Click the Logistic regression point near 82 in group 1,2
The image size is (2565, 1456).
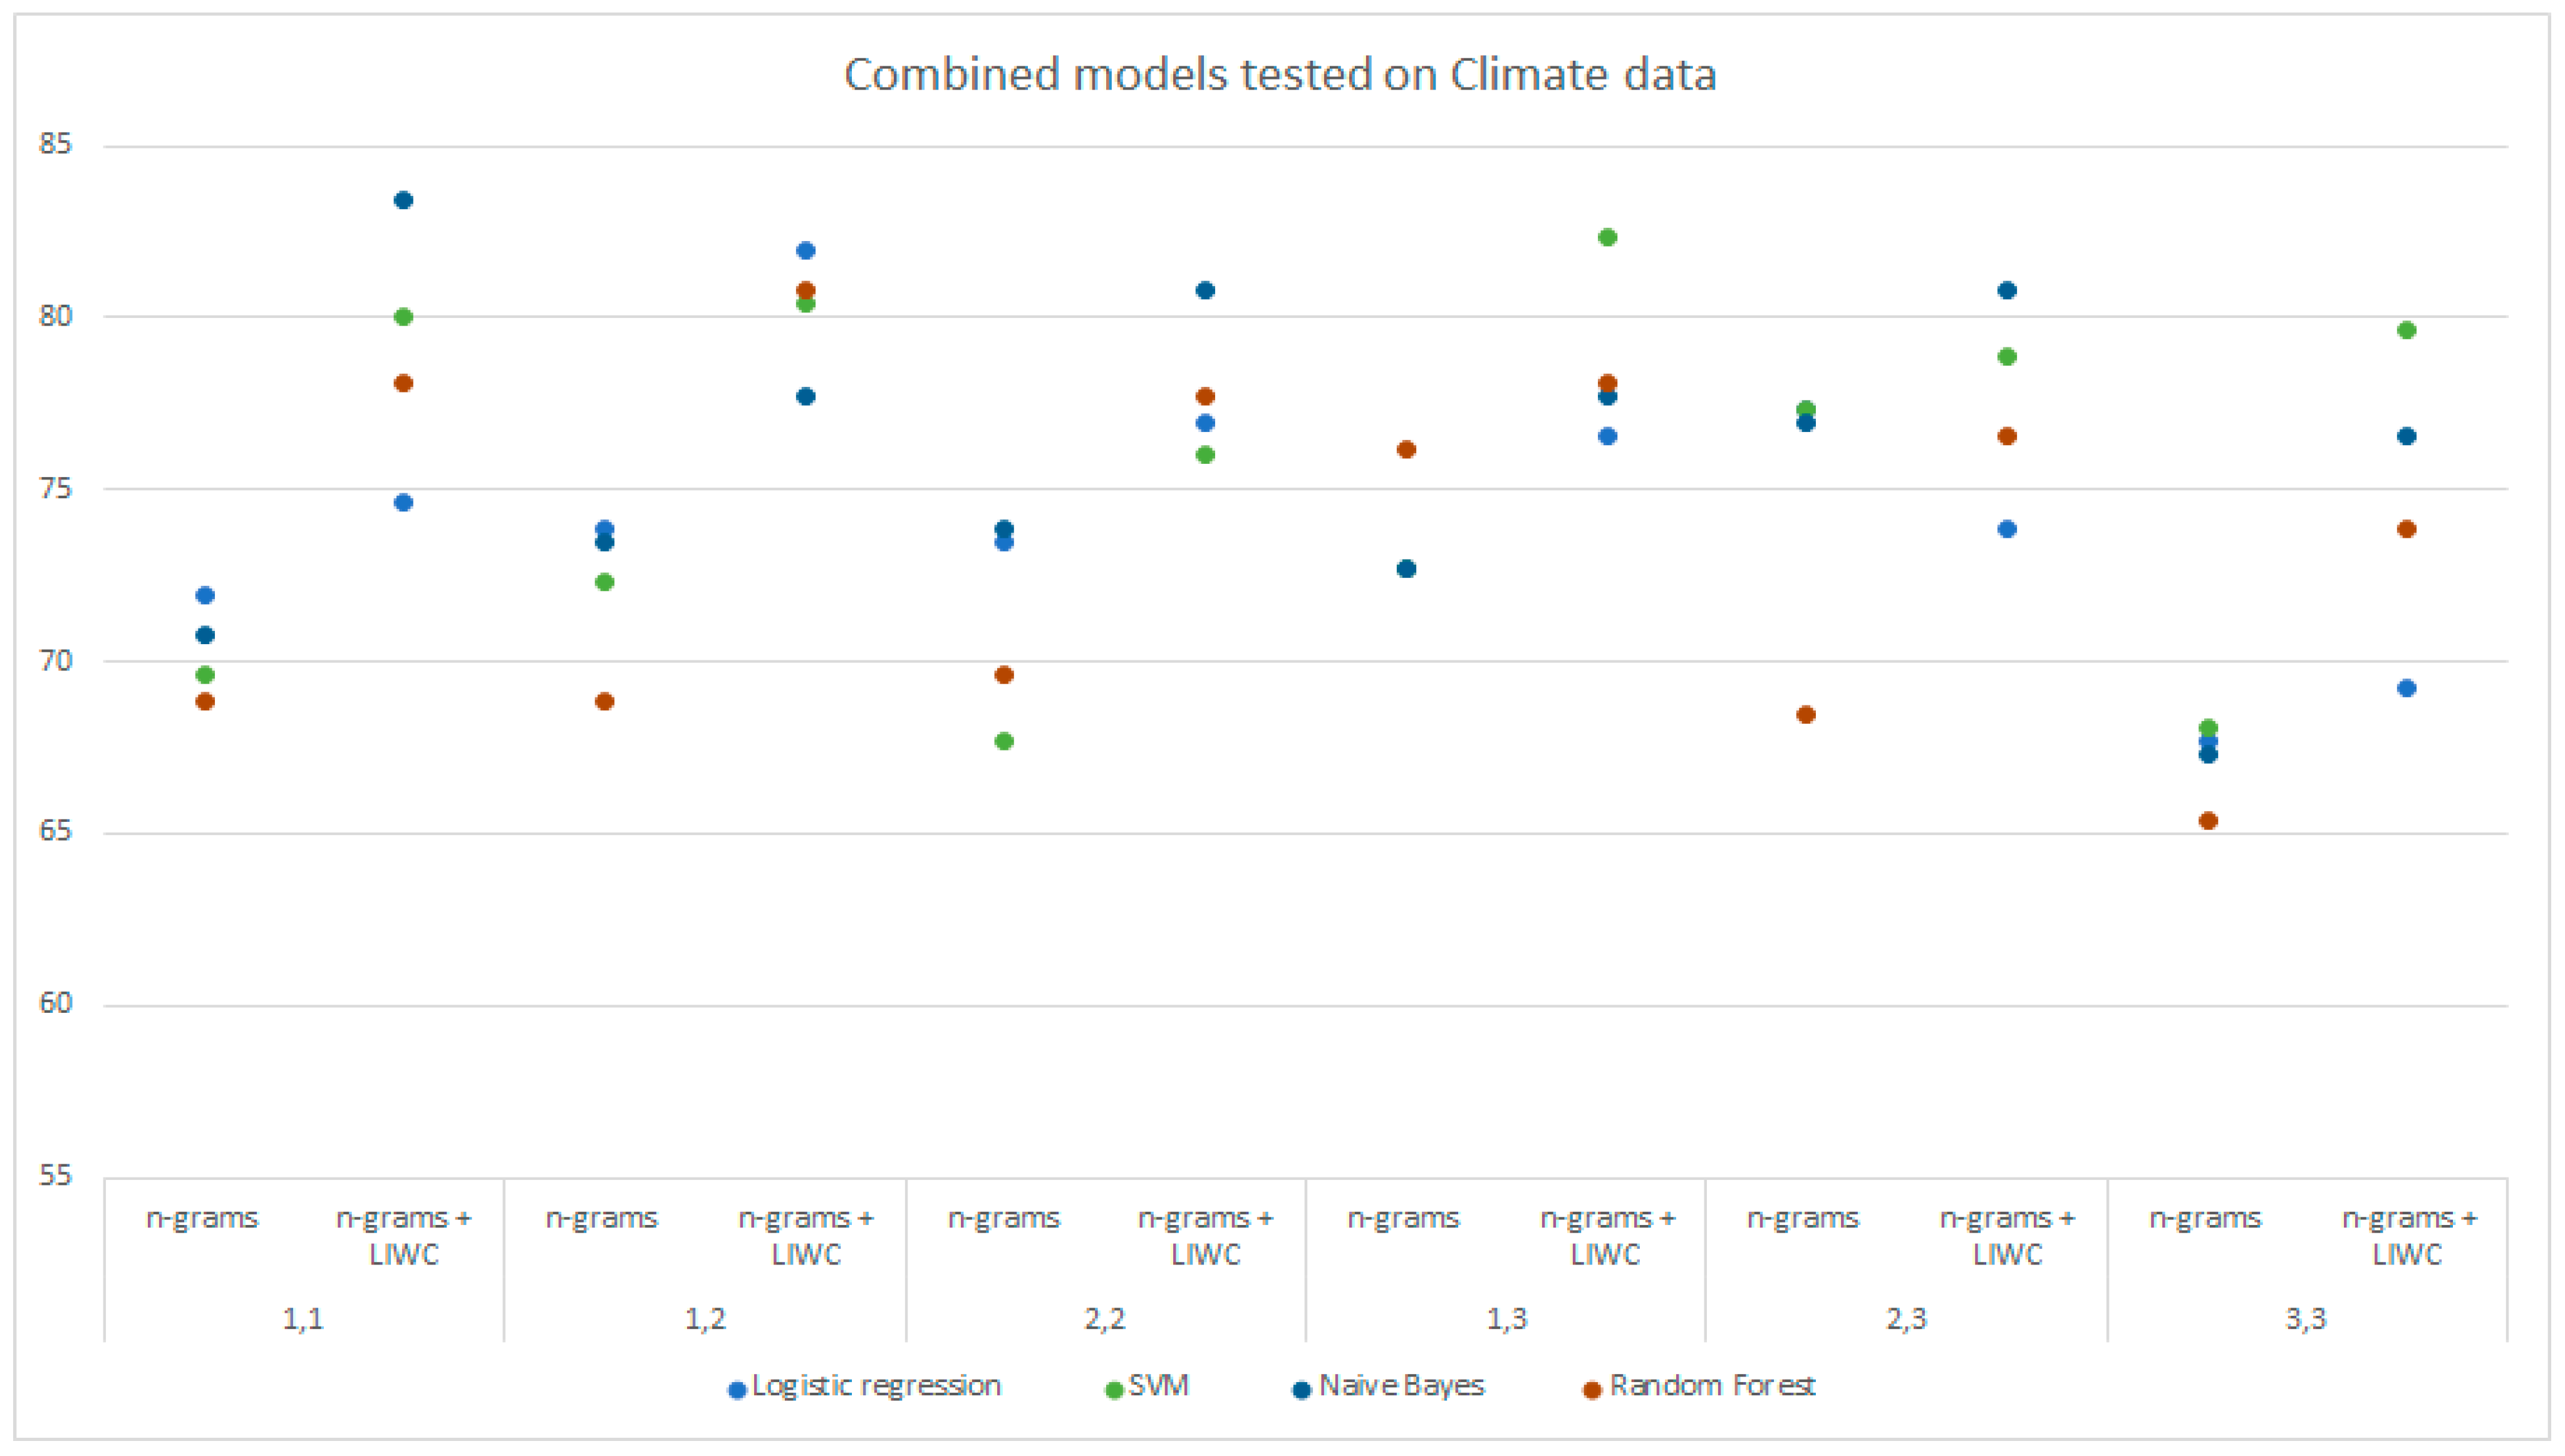806,250
